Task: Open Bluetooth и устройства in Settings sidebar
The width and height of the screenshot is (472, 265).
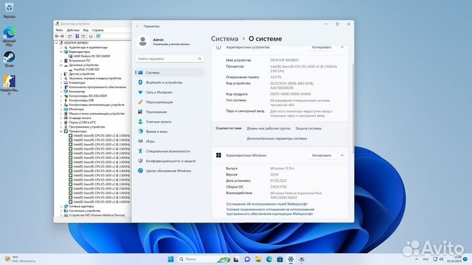Action: point(170,82)
